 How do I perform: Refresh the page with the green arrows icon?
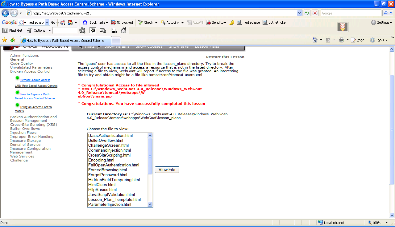[x=307, y=13]
